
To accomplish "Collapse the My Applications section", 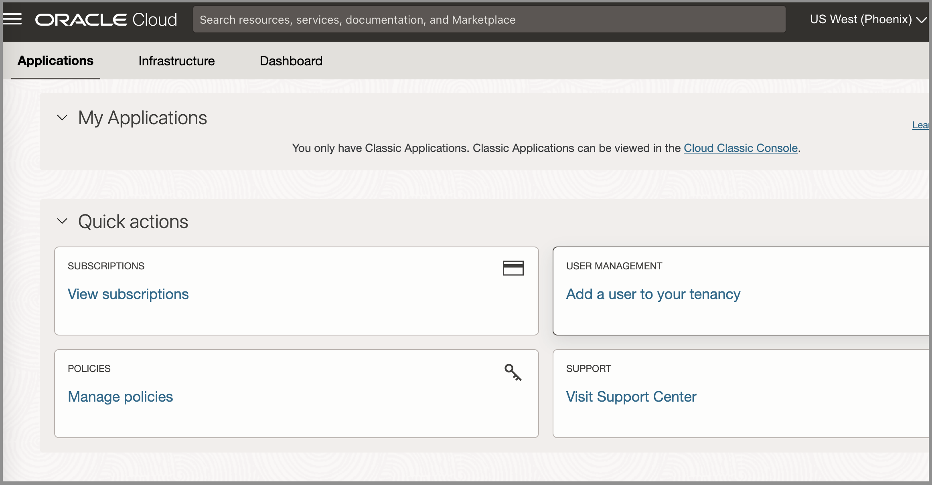I will (x=62, y=118).
